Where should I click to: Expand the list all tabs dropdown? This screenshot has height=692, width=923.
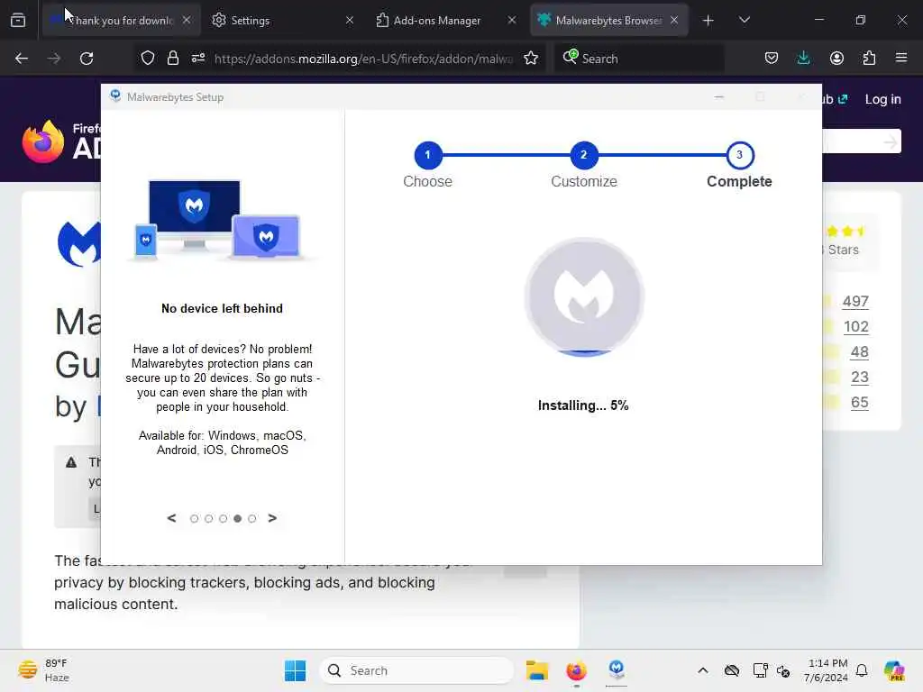coord(744,20)
